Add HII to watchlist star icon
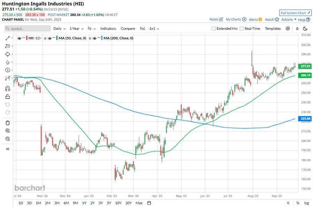The width and height of the screenshot is (315, 212). [x=277, y=19]
